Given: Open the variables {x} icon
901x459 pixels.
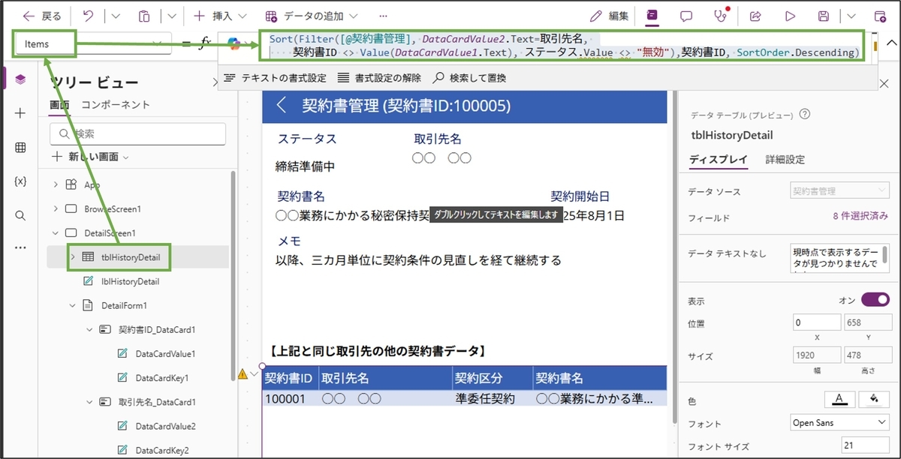Looking at the screenshot, I should point(20,181).
